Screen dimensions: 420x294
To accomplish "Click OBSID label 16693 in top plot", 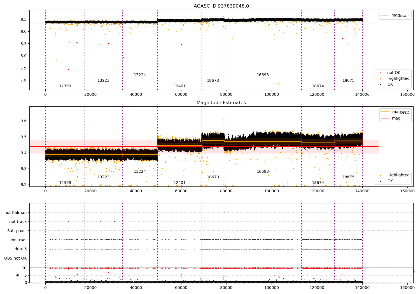I will (263, 75).
